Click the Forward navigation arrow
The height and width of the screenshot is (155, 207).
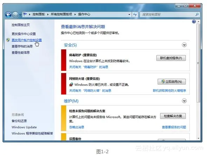click(x=15, y=15)
